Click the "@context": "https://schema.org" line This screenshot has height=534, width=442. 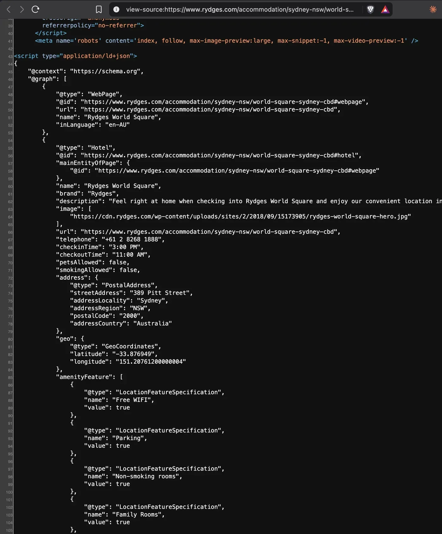point(86,71)
